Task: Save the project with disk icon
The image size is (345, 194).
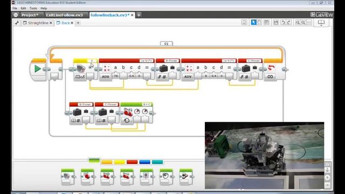Action: tap(276, 22)
